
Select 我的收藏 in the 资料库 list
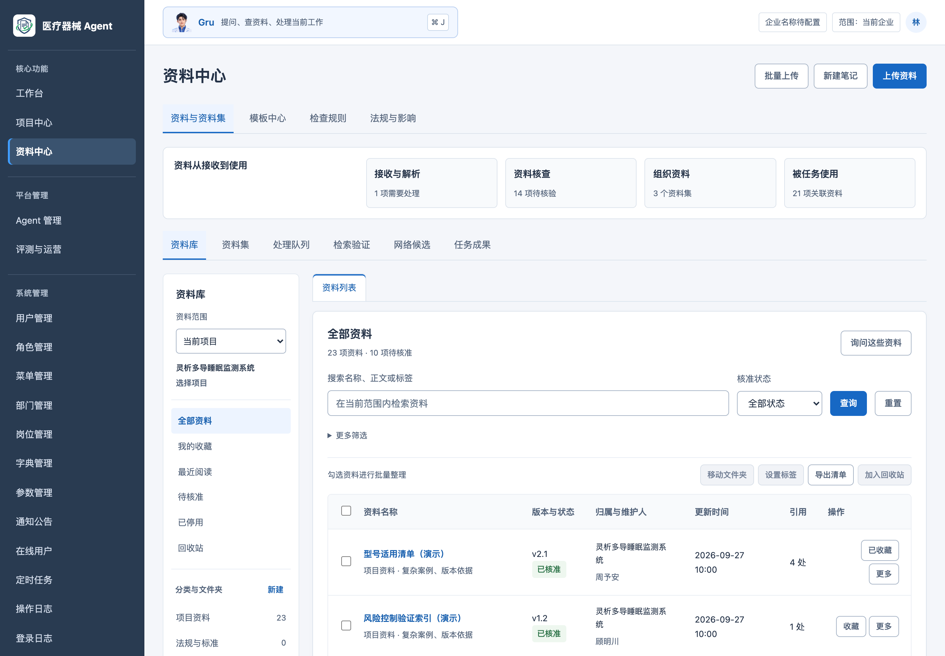click(231, 446)
